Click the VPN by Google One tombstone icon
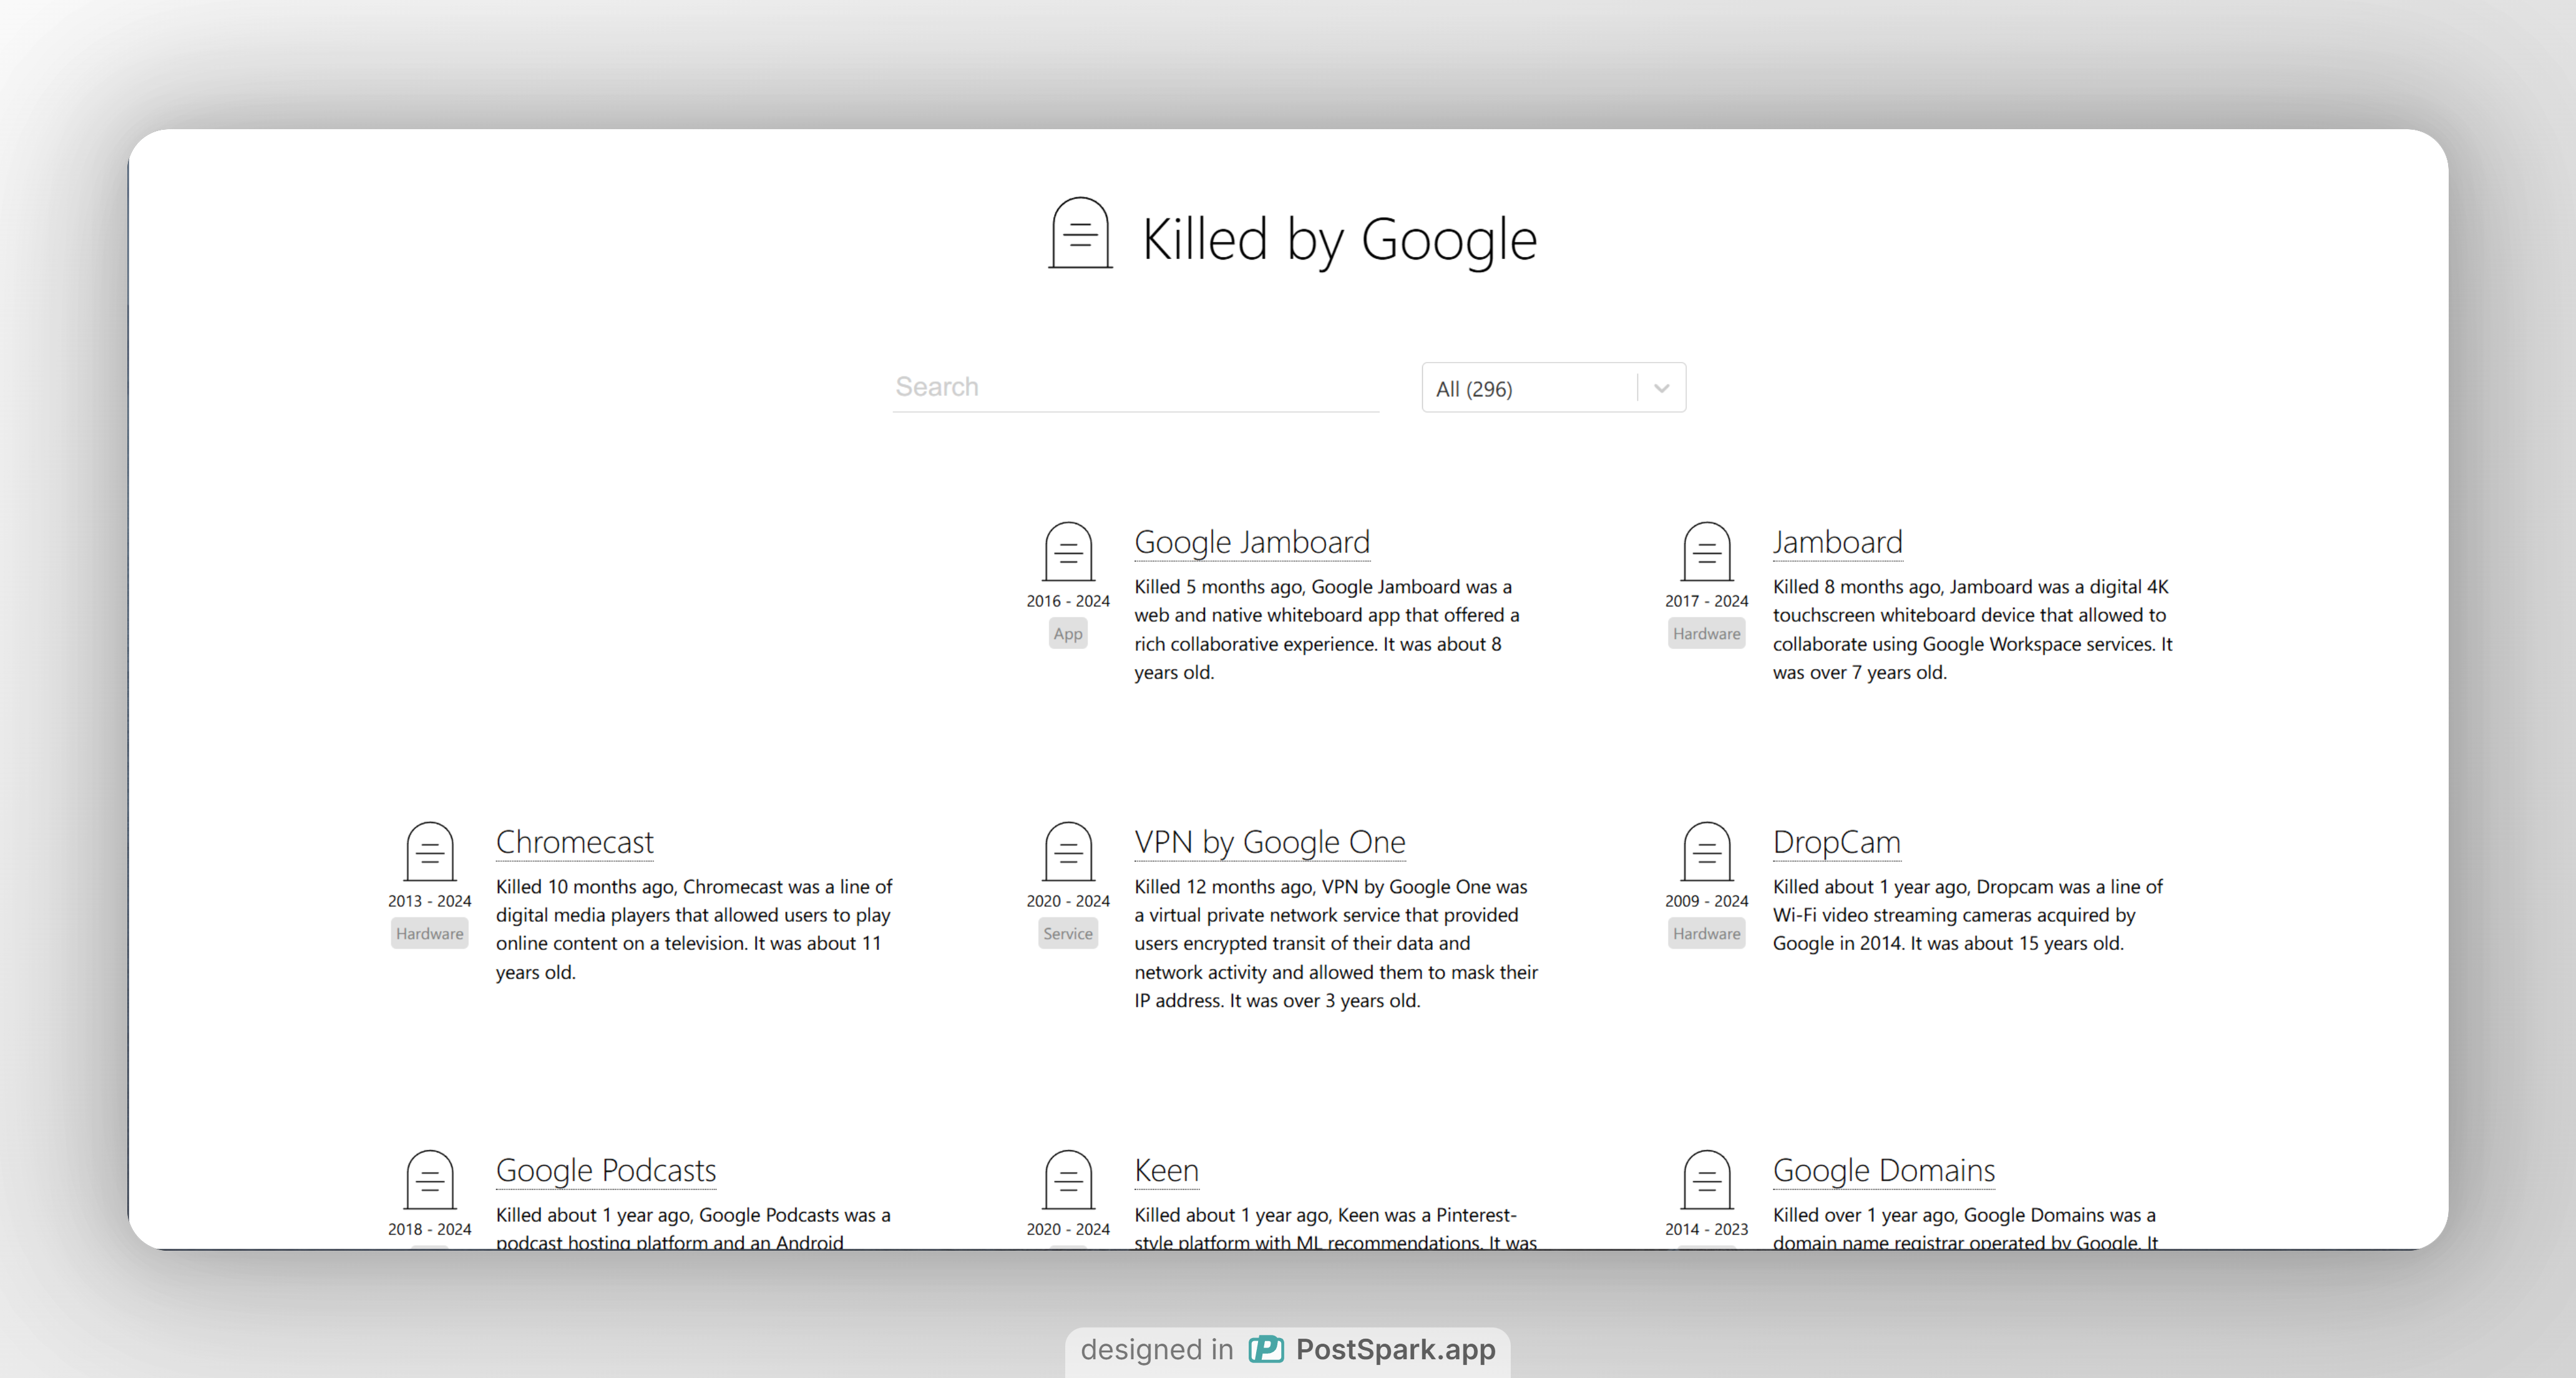The width and height of the screenshot is (2576, 1378). pos(1068,851)
